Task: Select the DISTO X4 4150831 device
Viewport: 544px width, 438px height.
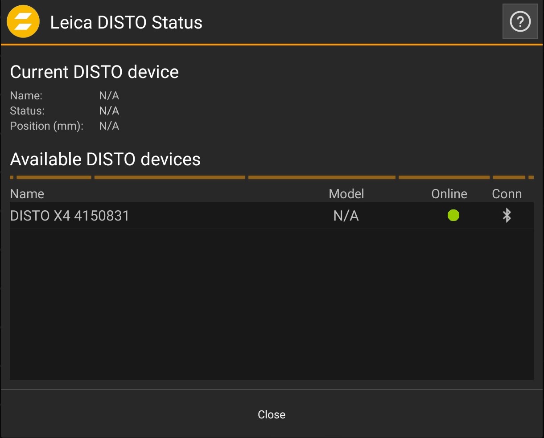Action: 70,216
